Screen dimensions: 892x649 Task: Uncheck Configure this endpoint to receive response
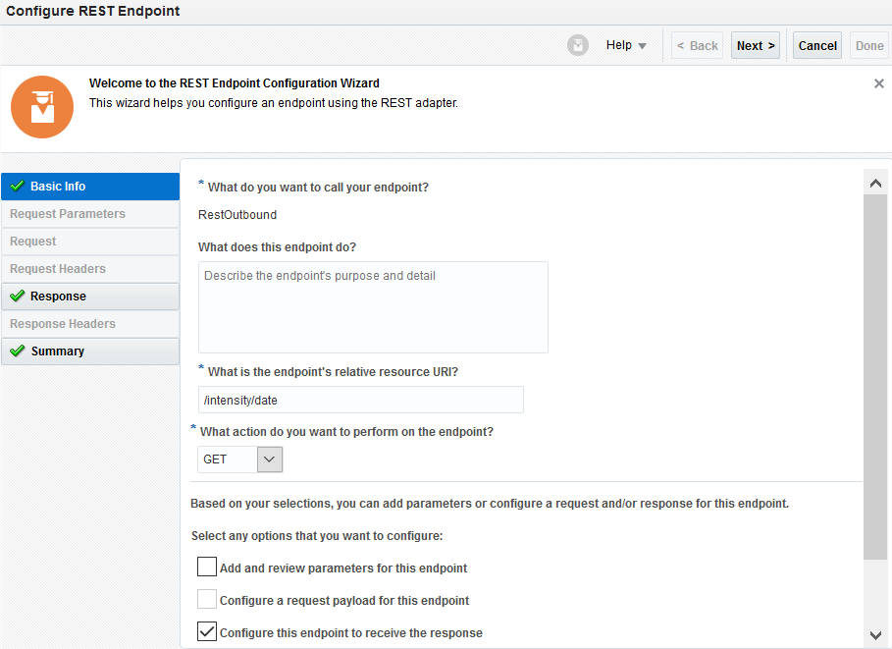207,632
